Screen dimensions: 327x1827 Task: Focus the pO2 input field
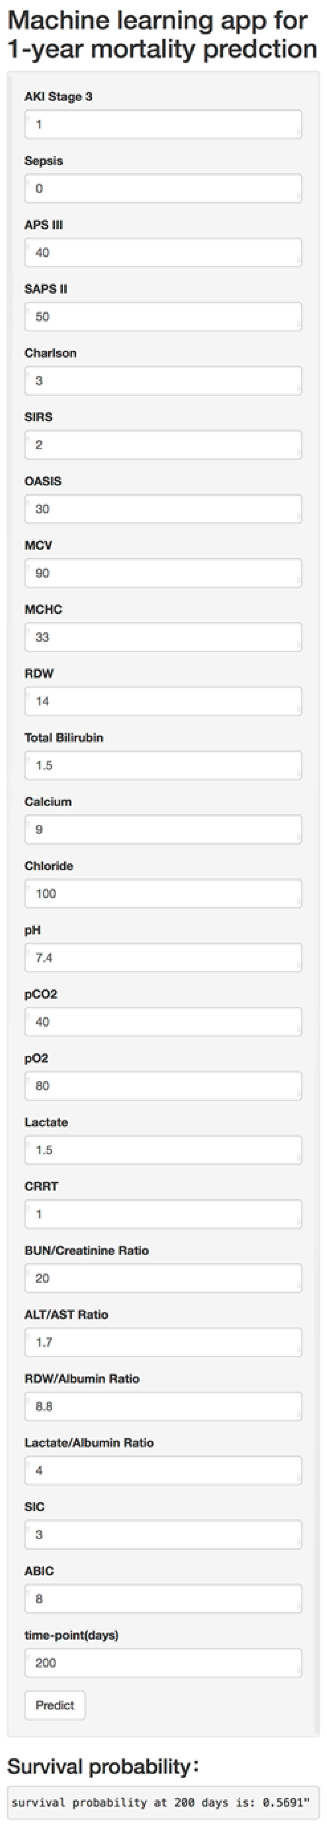[163, 1086]
